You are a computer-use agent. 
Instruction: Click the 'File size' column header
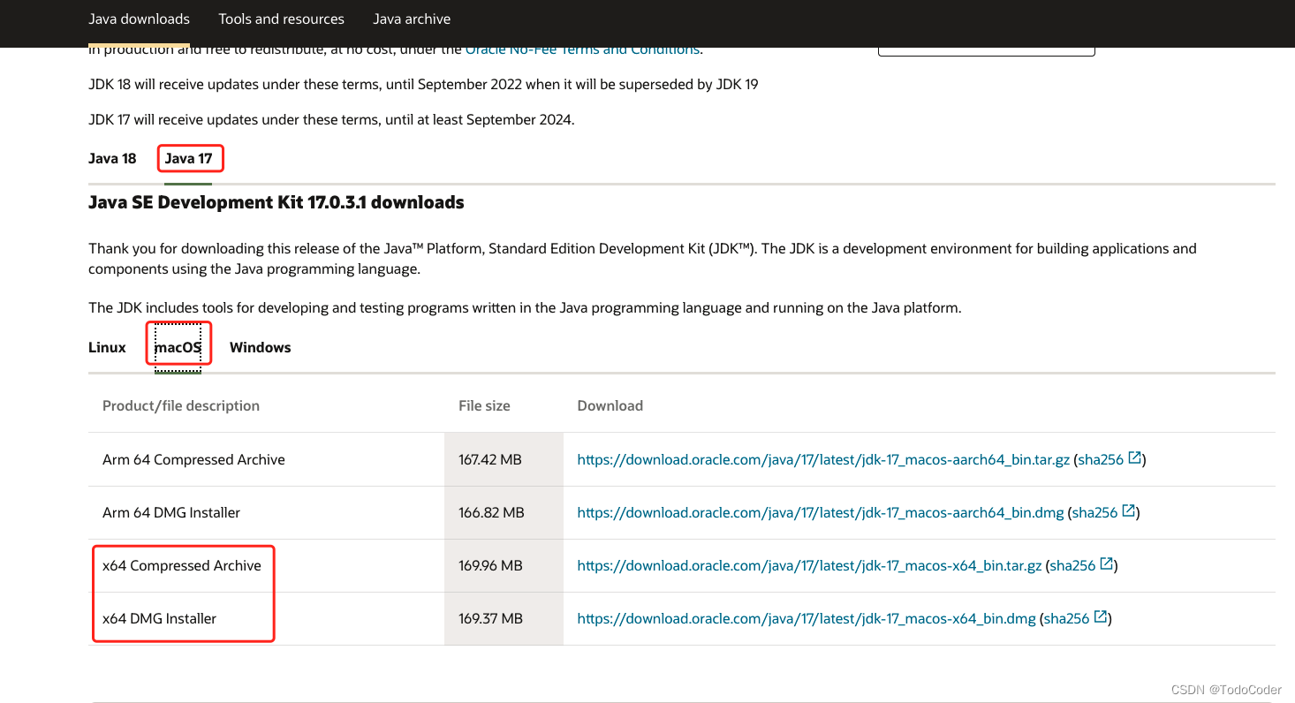click(x=484, y=406)
